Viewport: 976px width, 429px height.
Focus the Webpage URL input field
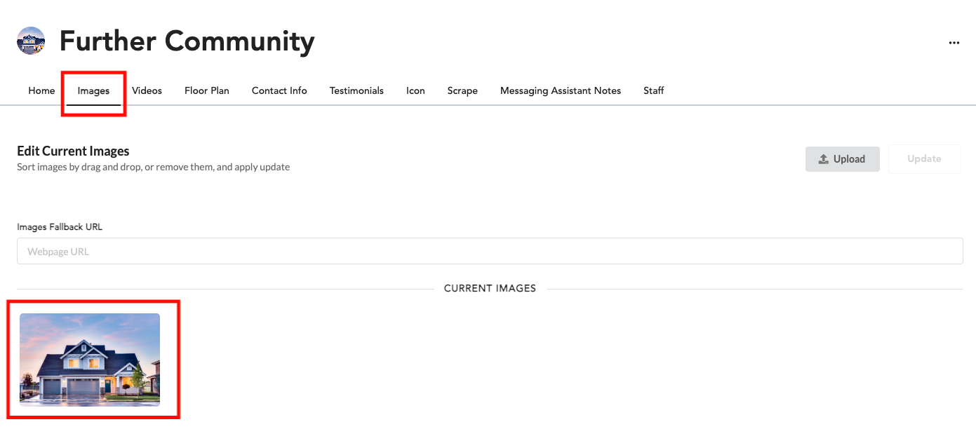[x=490, y=251]
